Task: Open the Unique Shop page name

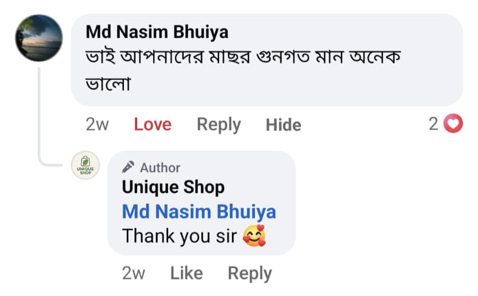Action: [x=173, y=187]
